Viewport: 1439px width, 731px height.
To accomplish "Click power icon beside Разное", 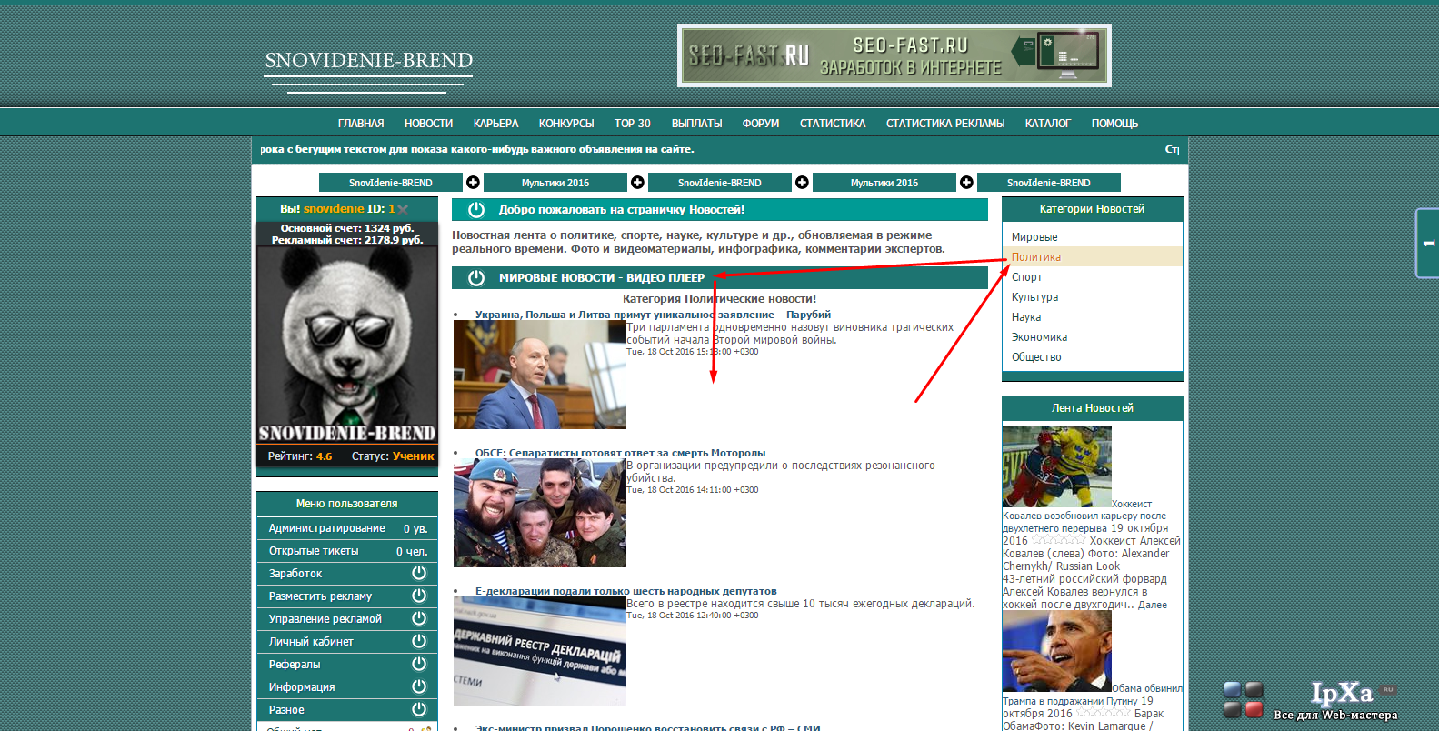I will coord(419,709).
